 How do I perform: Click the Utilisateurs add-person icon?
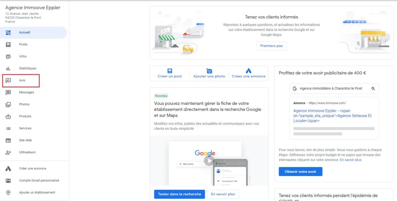(x=8, y=152)
